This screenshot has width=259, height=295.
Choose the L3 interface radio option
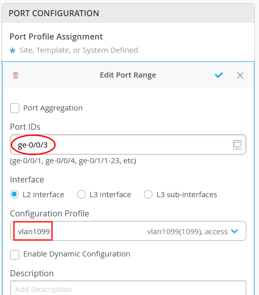click(x=81, y=195)
